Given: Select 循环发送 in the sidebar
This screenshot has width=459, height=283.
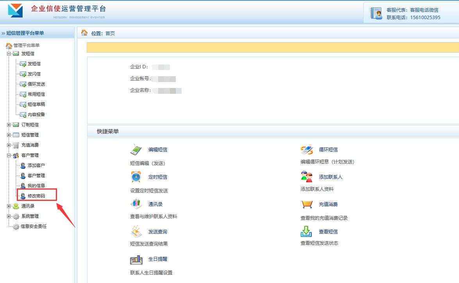Looking at the screenshot, I should coord(36,84).
